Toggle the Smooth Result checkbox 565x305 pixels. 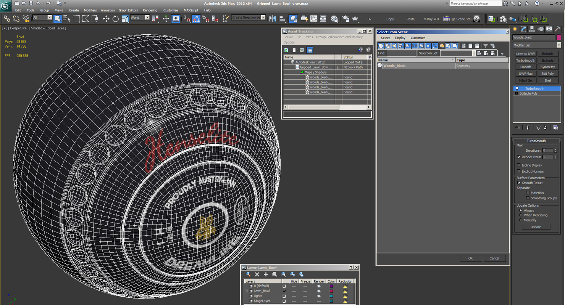[x=518, y=183]
